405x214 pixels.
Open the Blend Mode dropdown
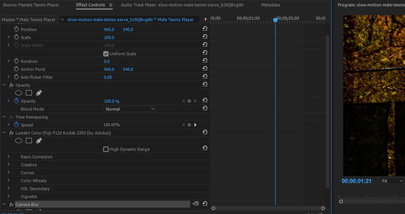tap(130, 109)
